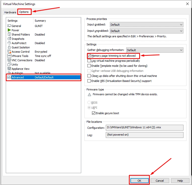Screen dimensions: 192x185
Task: Select the UEFI firmware radio button
Action: [89, 108]
